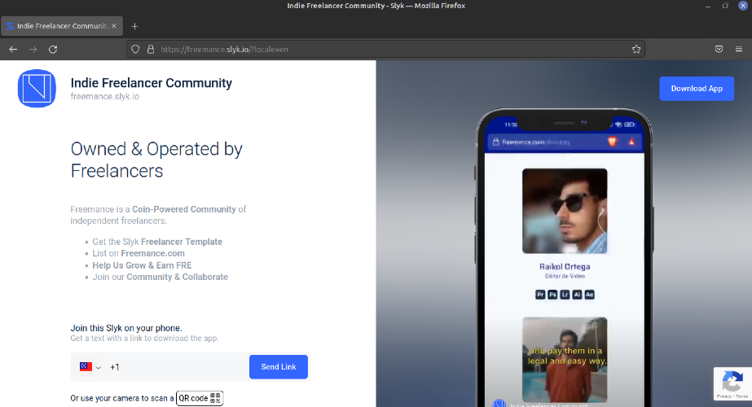The height and width of the screenshot is (407, 752).
Task: Minimize the Firefox window
Action: pos(708,6)
